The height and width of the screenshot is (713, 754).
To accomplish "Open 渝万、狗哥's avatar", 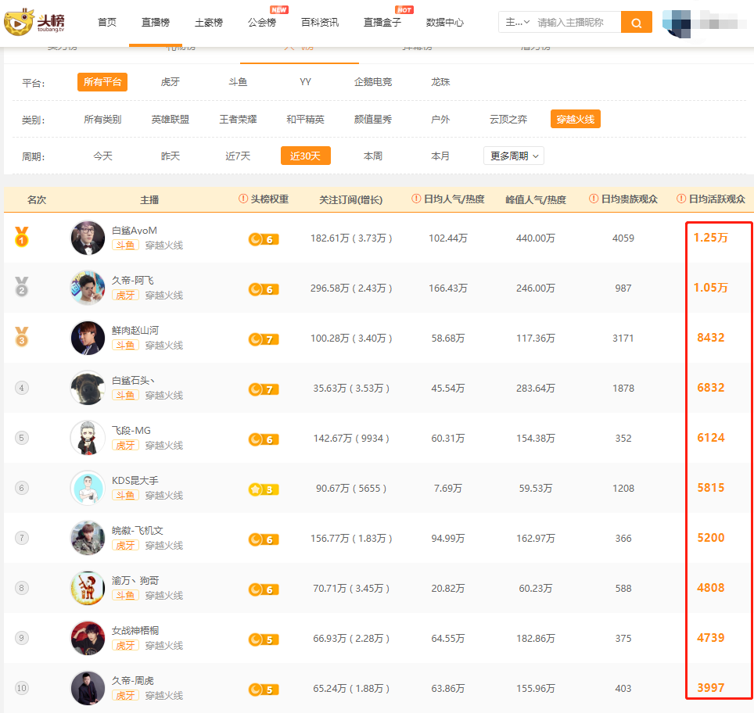I will point(88,587).
